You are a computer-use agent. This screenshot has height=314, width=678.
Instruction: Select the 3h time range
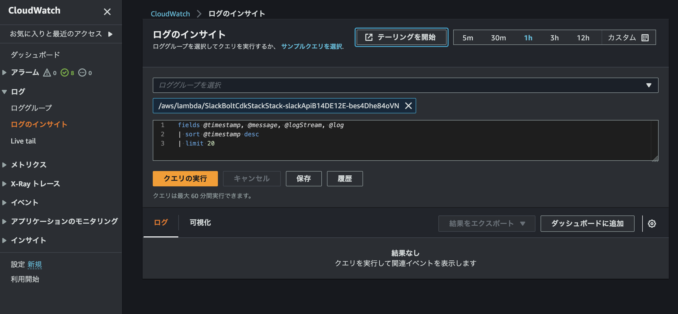coord(554,38)
